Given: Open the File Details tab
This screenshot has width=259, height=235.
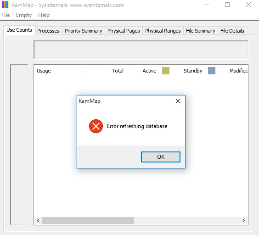Looking at the screenshot, I should (232, 31).
